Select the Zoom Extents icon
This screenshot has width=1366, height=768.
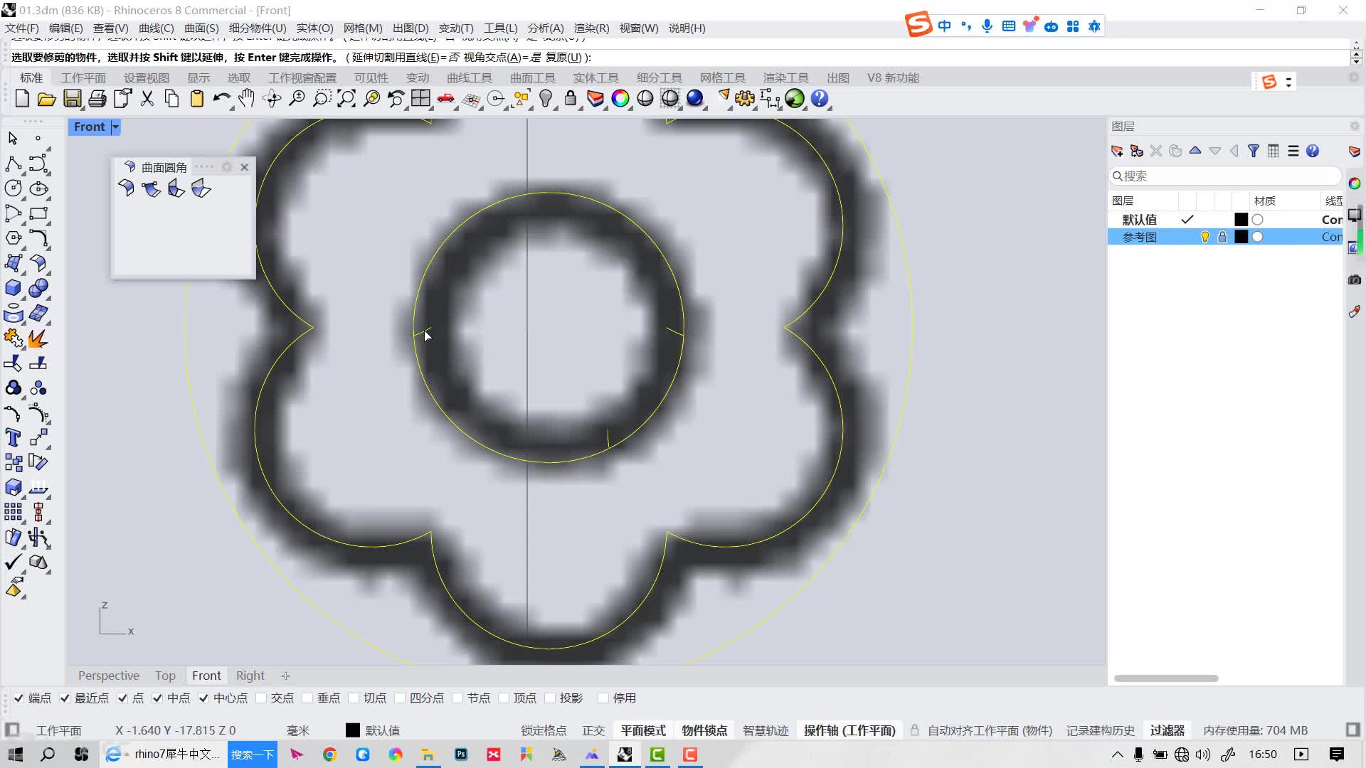[346, 99]
